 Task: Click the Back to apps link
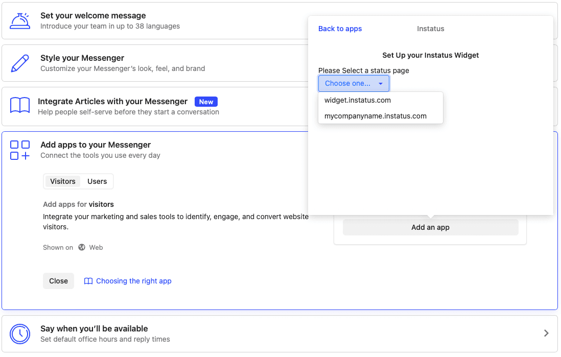340,29
